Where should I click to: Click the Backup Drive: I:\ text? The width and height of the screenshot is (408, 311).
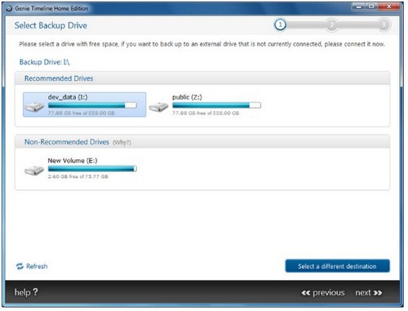coord(44,62)
